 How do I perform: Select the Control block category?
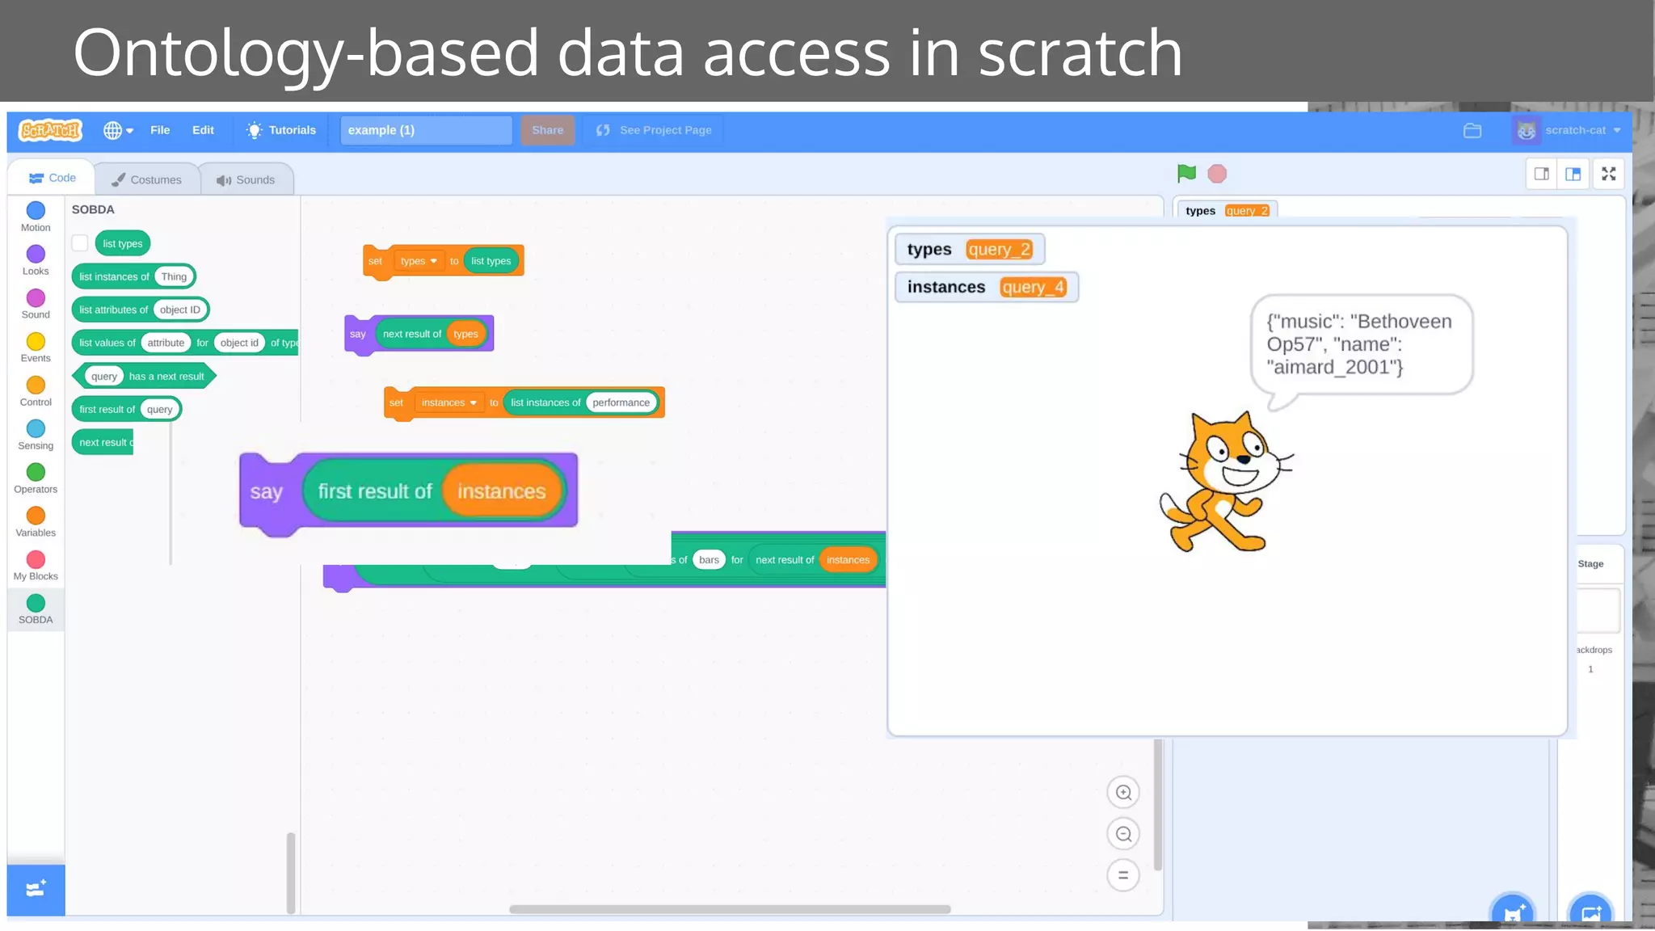(x=36, y=391)
